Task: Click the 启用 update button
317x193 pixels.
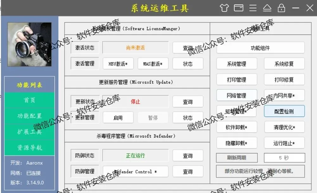Action: (x=118, y=118)
